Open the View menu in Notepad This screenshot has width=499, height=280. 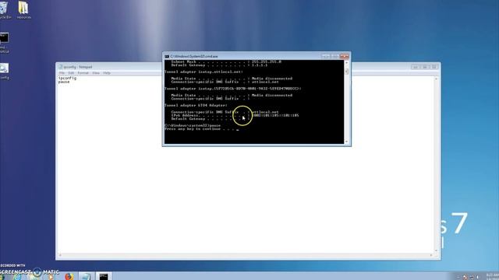[x=96, y=73]
